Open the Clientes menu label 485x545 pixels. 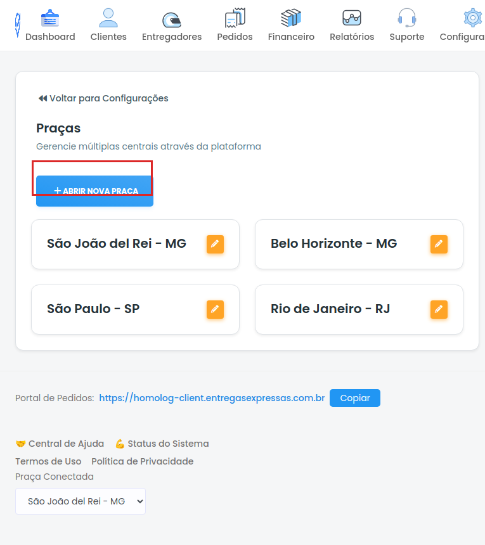pyautogui.click(x=108, y=37)
